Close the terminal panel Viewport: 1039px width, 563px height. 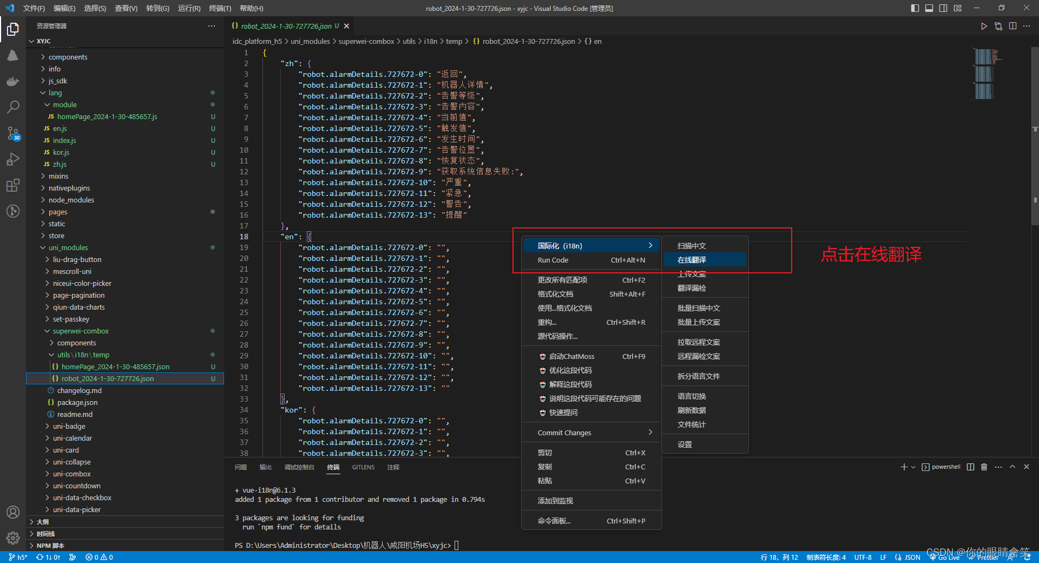pyautogui.click(x=1027, y=467)
